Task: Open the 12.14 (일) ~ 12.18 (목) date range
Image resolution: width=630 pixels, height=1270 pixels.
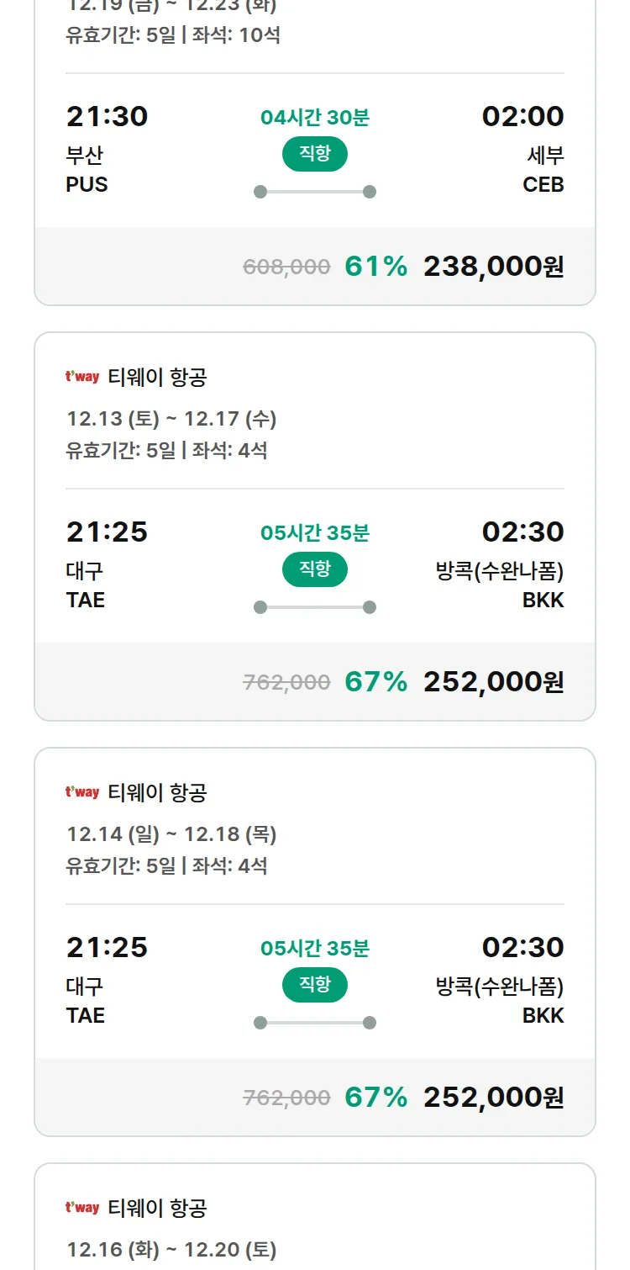Action: (x=171, y=834)
